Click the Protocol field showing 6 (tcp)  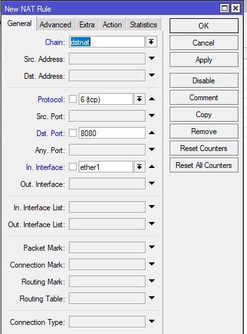[106, 99]
